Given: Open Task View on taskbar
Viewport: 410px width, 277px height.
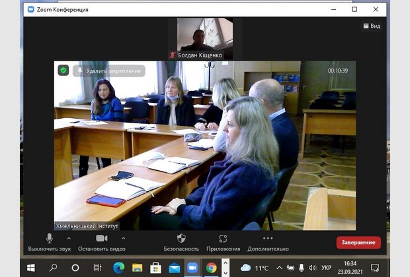Looking at the screenshot, I should click(97, 268).
